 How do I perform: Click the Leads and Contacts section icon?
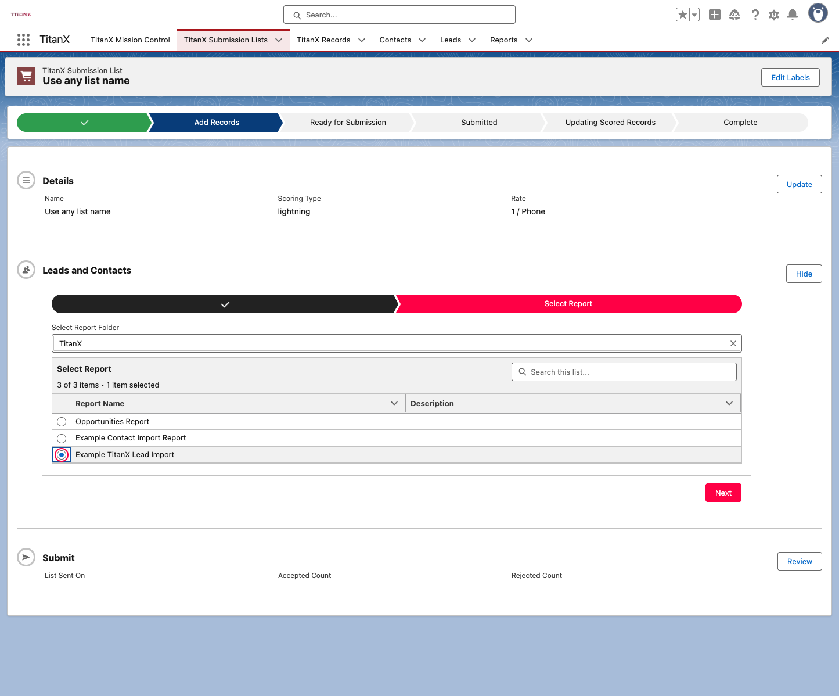point(26,270)
